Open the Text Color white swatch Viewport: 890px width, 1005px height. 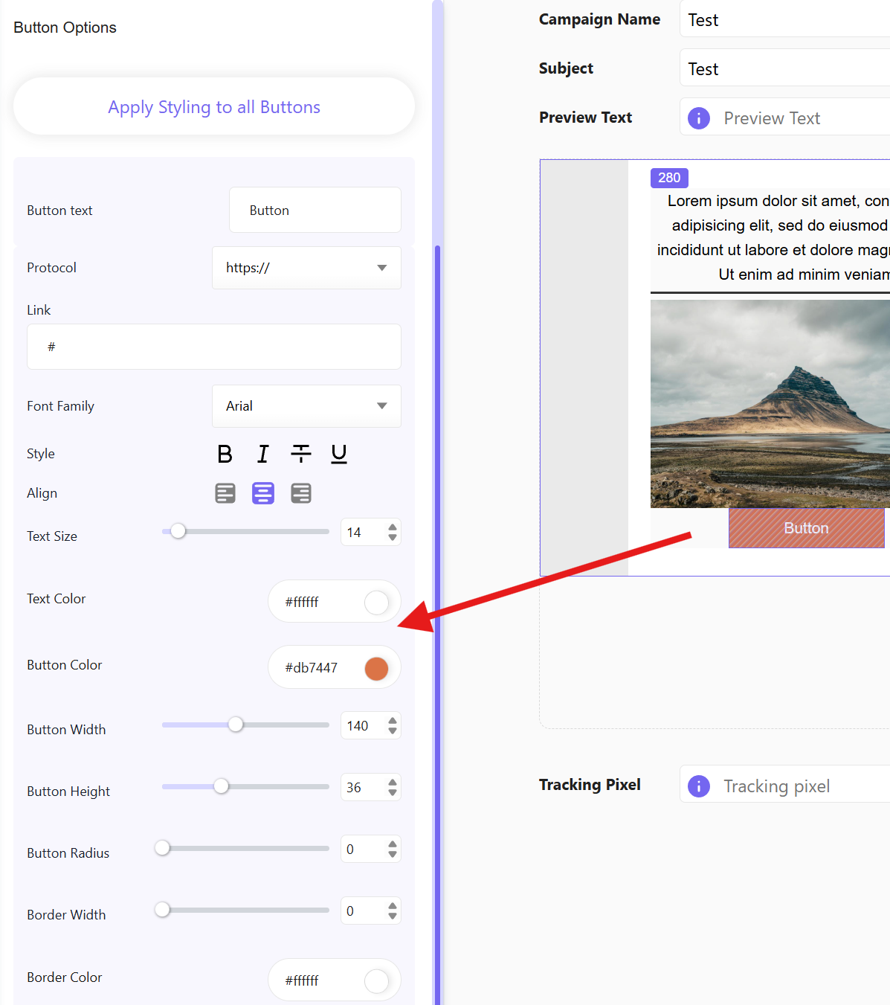(x=377, y=602)
